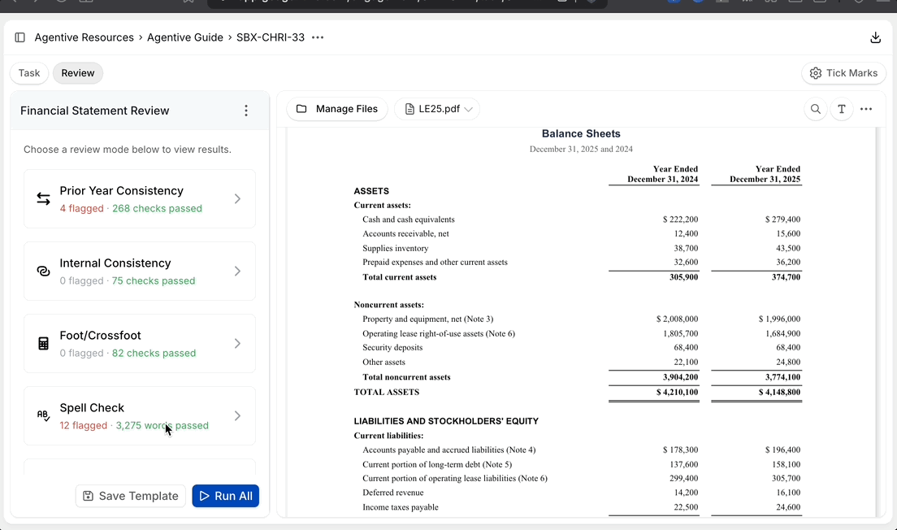Open the Financial Statement Review kebab menu

click(246, 111)
